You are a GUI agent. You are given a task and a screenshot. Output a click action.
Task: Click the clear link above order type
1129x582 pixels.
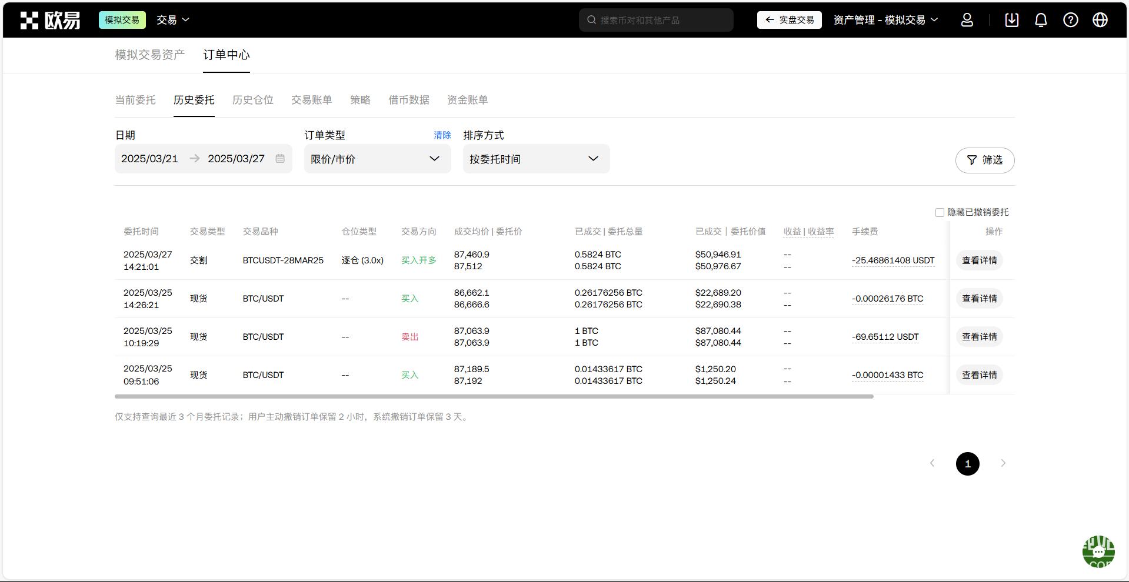[442, 135]
